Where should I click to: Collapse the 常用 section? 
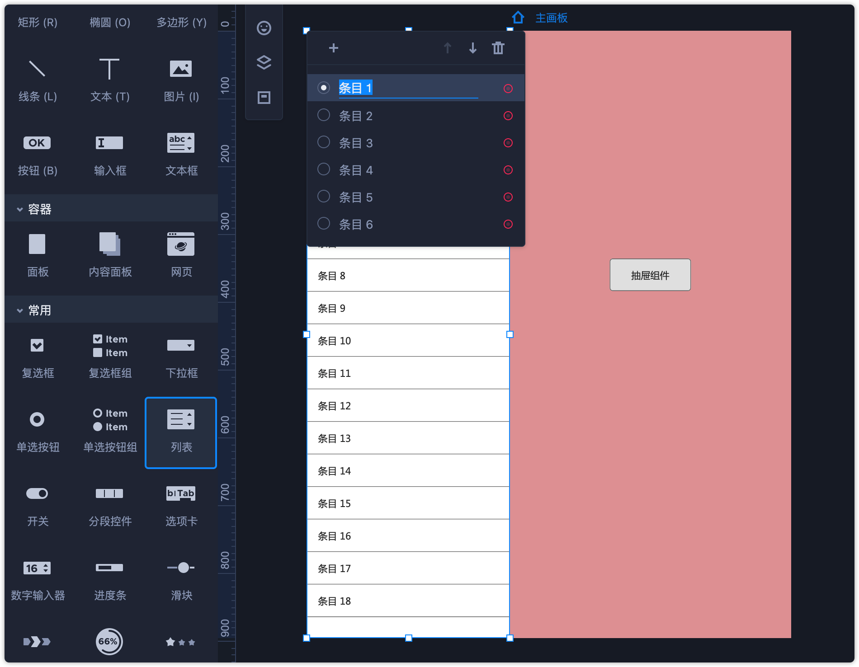(x=20, y=310)
